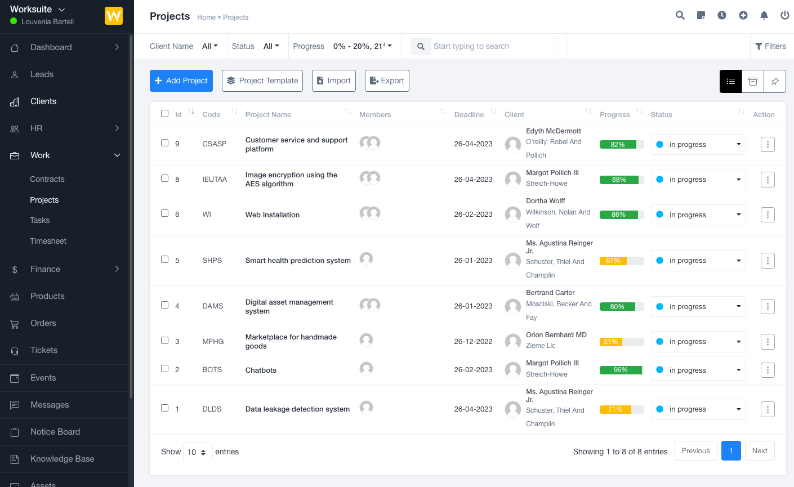Click the Export button
Image resolution: width=794 pixels, height=487 pixels.
(387, 81)
